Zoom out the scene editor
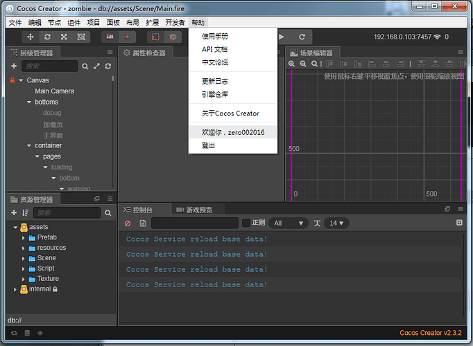The width and height of the screenshot is (473, 346). [x=303, y=64]
